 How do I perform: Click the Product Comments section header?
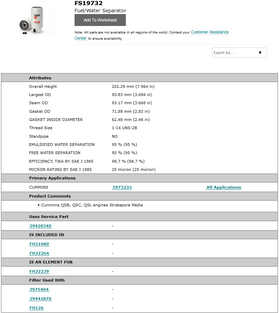coord(50,196)
